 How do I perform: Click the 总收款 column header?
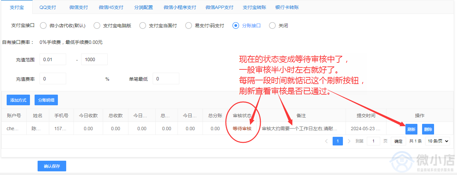[x=115, y=116]
